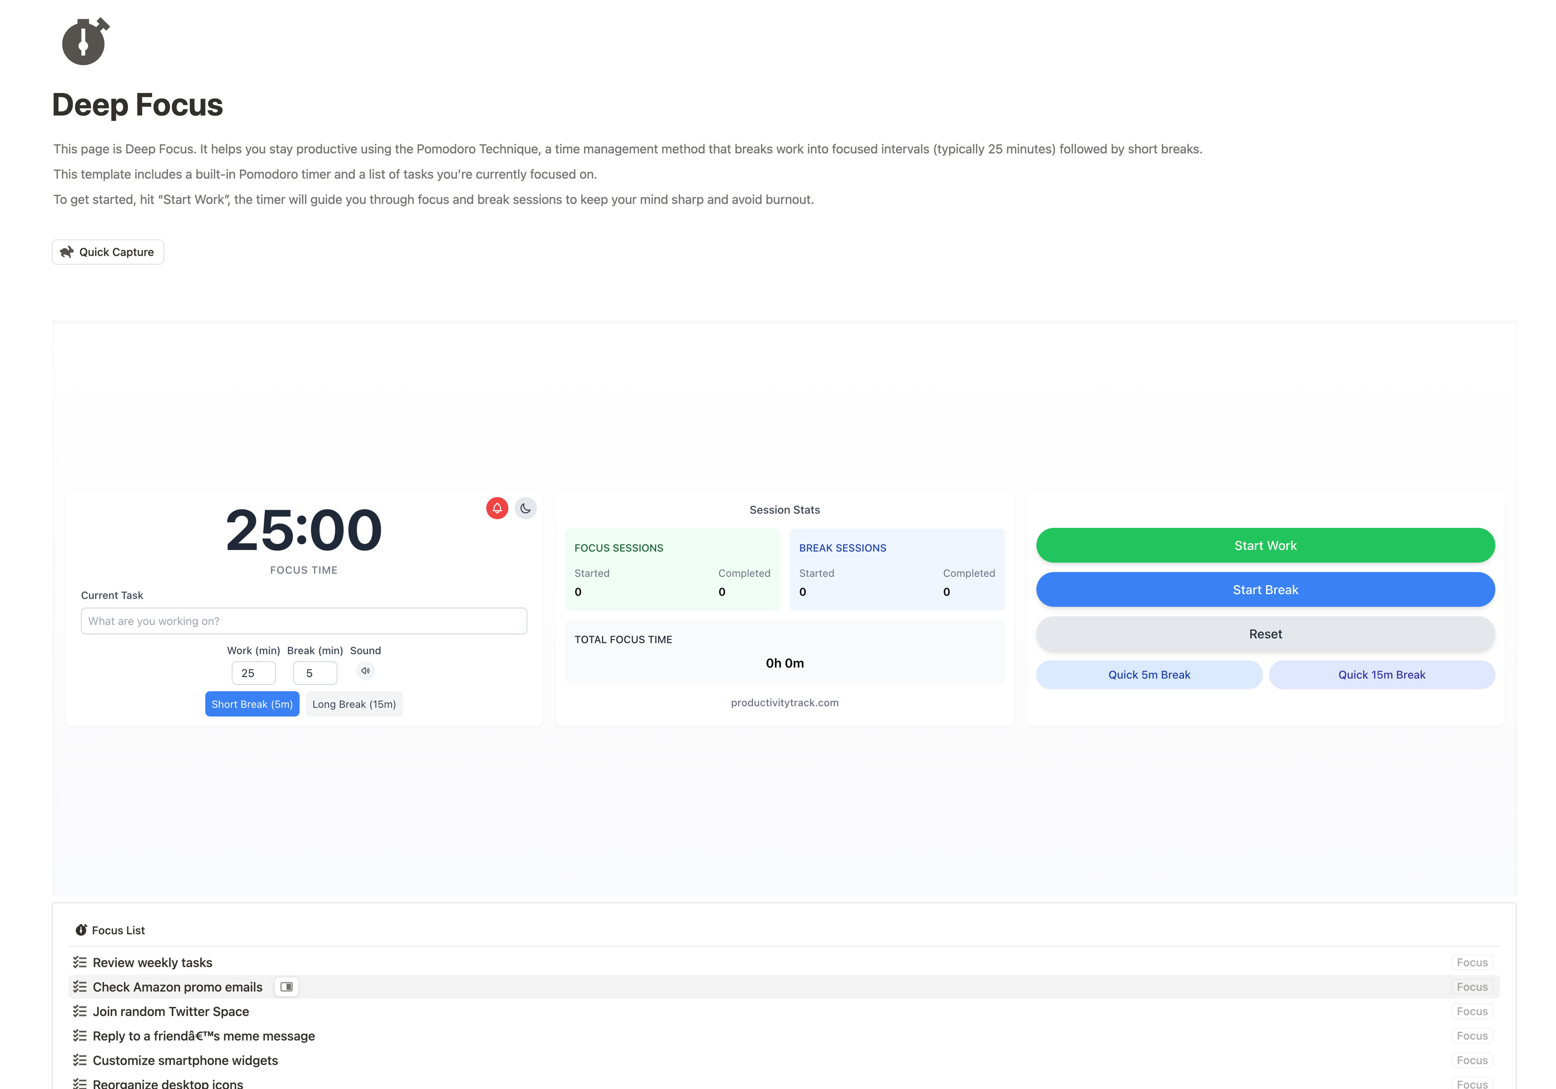1556x1089 pixels.
Task: Click checklist icon beside the friend's meme reply task
Action: point(80,1035)
